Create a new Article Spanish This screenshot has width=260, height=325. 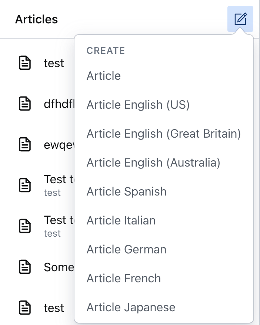[127, 191]
